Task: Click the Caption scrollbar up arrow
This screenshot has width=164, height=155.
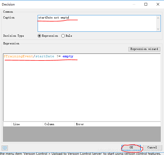Action: pyautogui.click(x=158, y=18)
